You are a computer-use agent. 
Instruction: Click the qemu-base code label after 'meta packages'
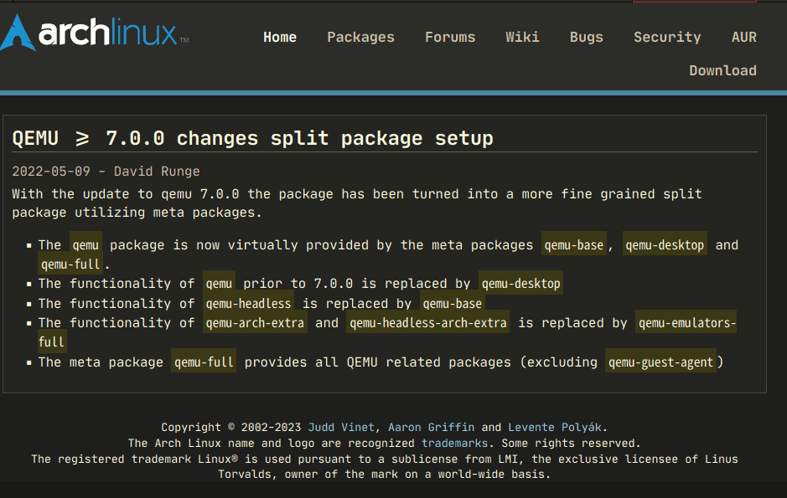point(573,245)
